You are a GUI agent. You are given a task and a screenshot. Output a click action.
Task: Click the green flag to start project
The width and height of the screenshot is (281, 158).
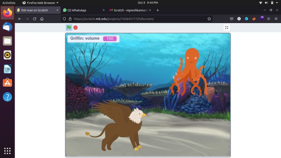tap(69, 27)
